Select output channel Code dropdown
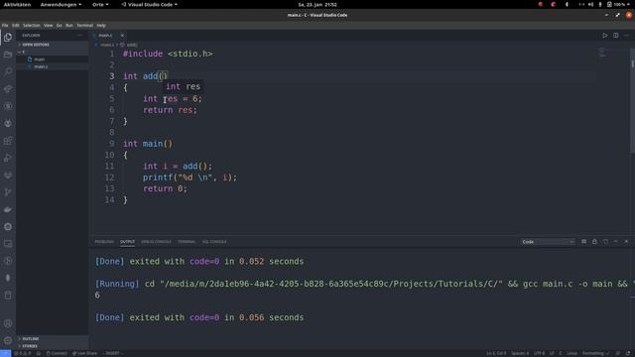Viewport: 635px width, 357px height. pos(548,242)
